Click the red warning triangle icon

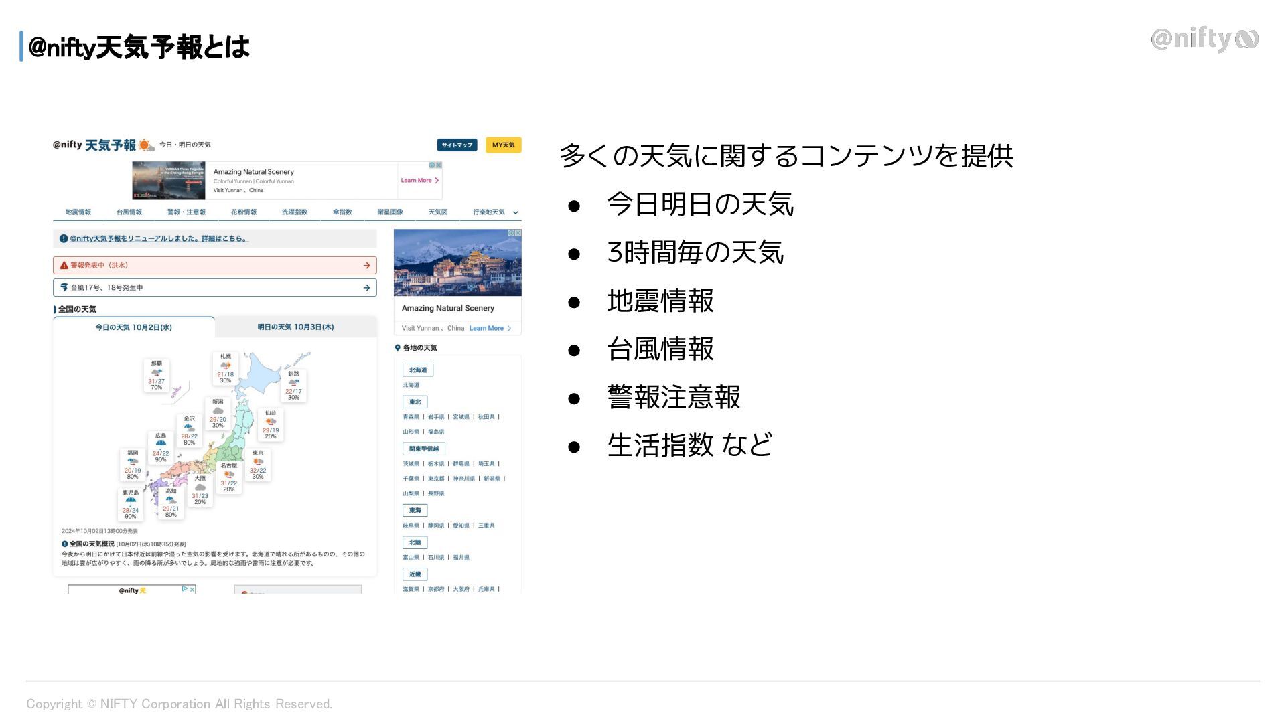click(64, 266)
